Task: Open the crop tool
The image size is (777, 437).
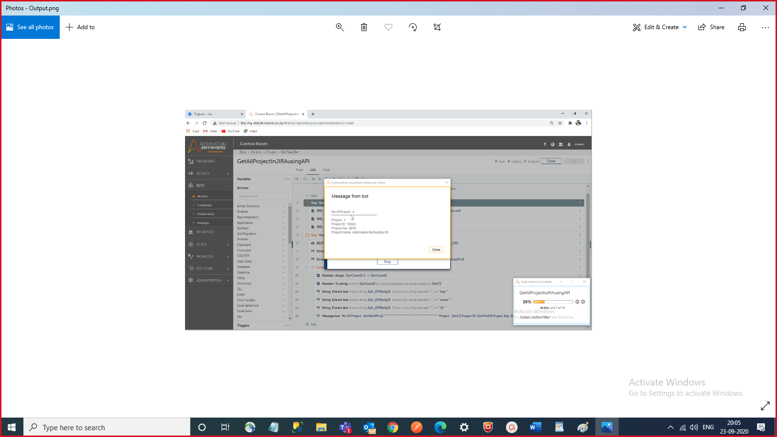Action: [x=437, y=27]
